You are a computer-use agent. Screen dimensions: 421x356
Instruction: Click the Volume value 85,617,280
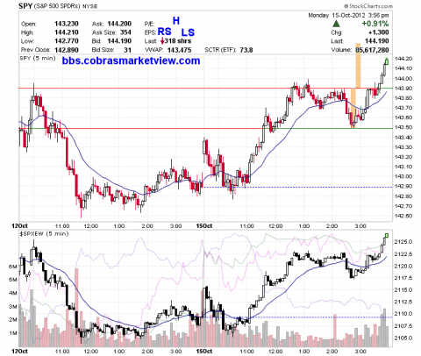click(372, 50)
